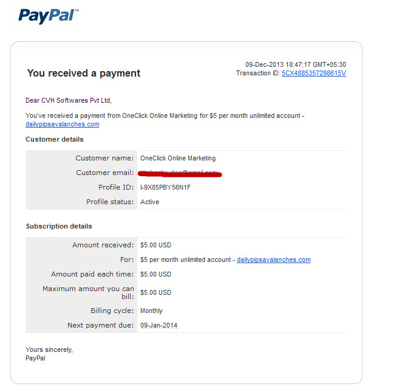Click the Next payment due date 09-Jan-2014
Viewport: 396px width, 392px height.
[x=159, y=325]
